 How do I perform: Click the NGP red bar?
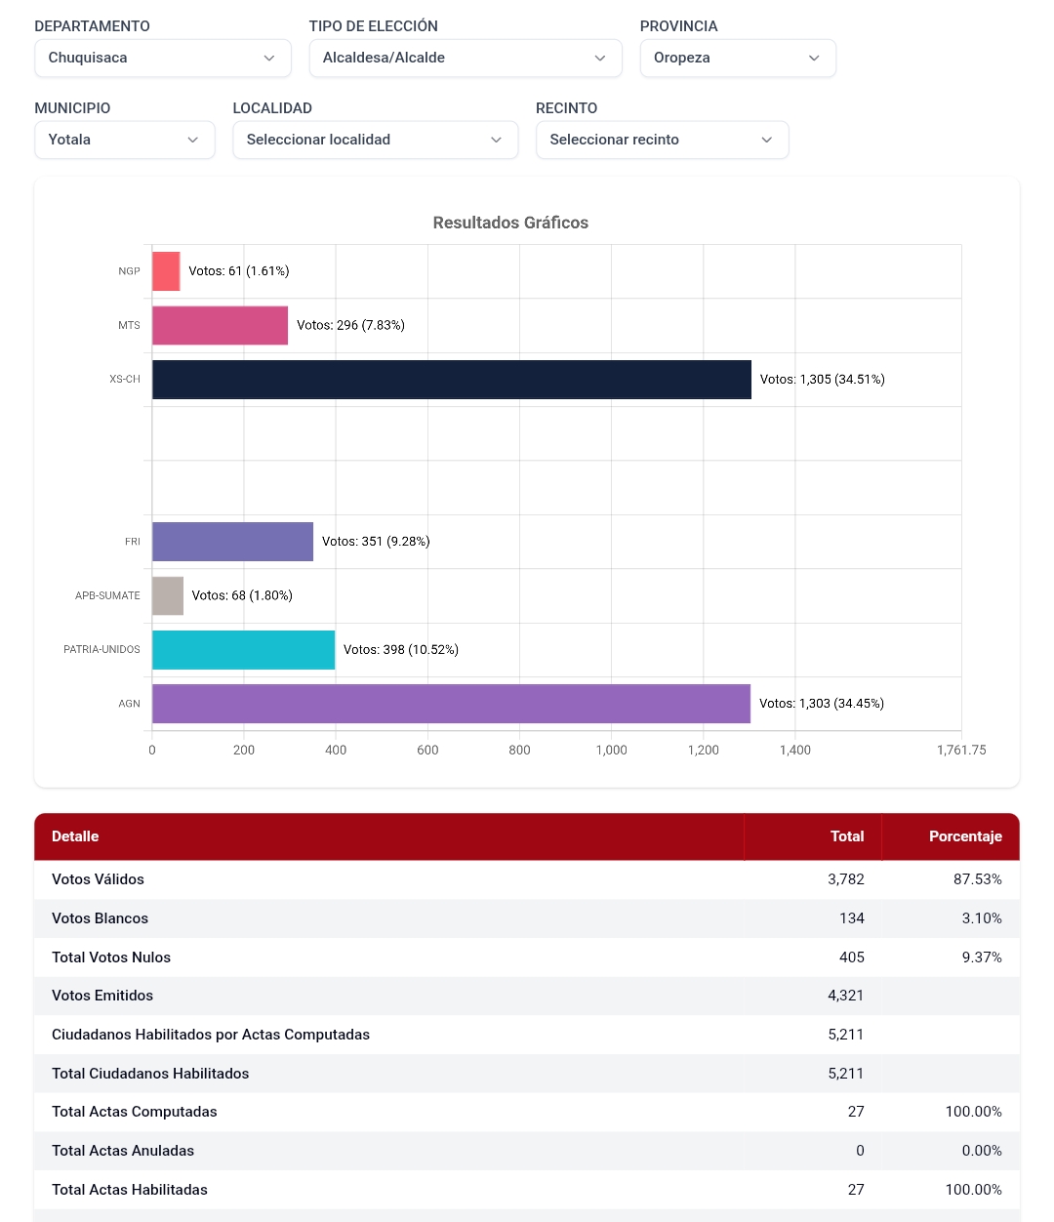click(166, 271)
